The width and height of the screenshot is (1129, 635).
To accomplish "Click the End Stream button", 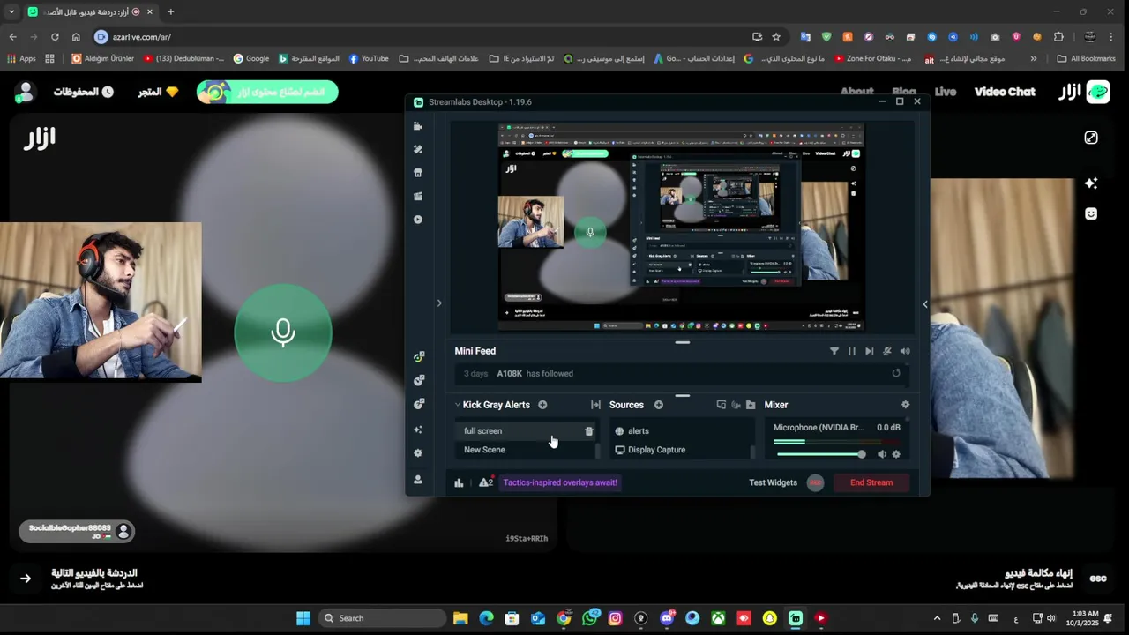I will click(871, 482).
